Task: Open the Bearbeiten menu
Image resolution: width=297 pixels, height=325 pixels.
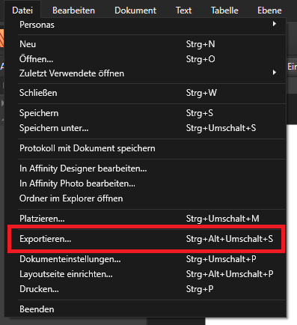Action: point(73,10)
